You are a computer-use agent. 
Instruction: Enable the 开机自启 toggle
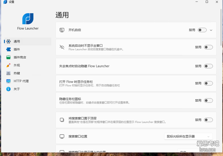(x=202, y=30)
